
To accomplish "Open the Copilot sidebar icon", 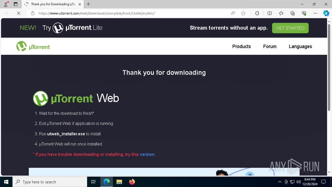I will click(326, 13).
